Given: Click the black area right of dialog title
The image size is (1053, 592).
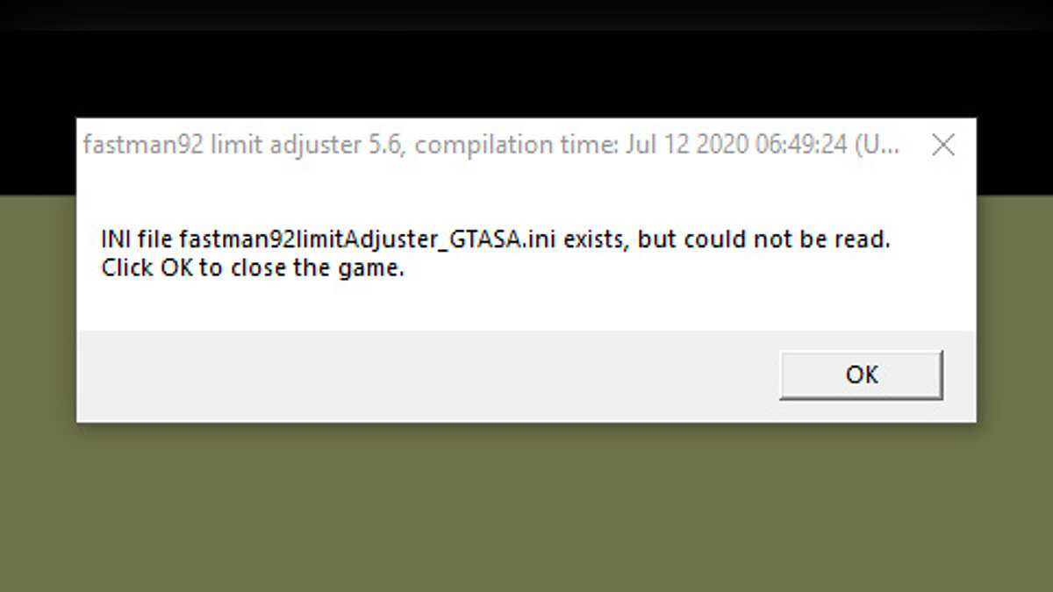Looking at the screenshot, I should (x=1014, y=153).
